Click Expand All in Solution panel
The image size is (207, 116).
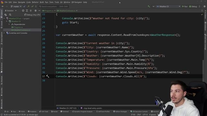click(27, 11)
